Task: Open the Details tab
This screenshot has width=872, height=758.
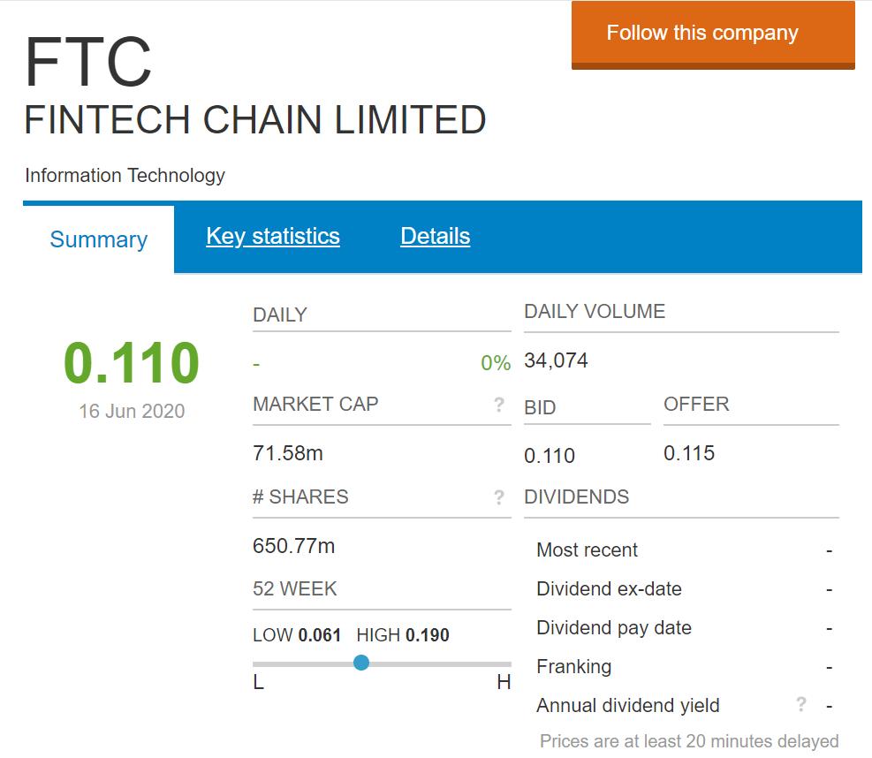Action: tap(435, 237)
